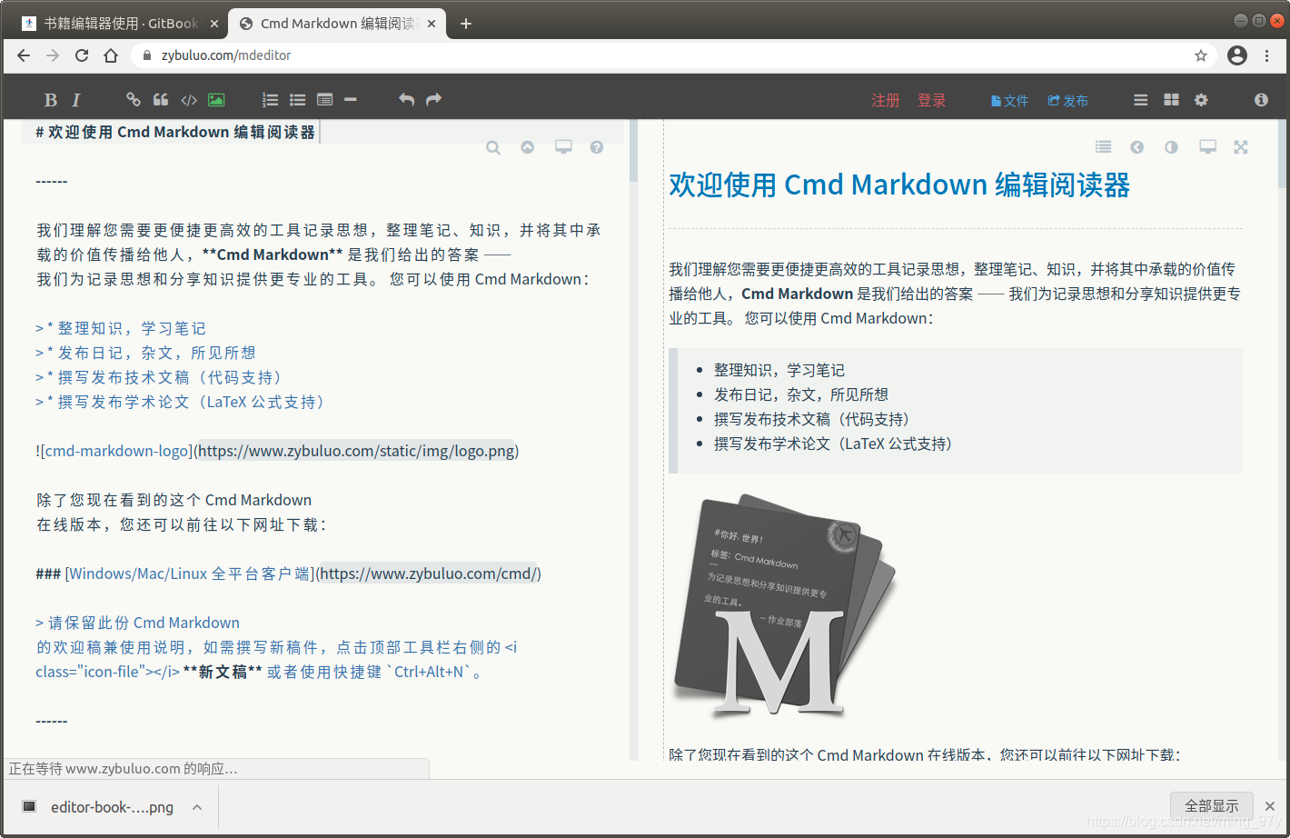1290x838 pixels.
Task: Insert a horizontal rule with the dash icon
Action: point(351,100)
